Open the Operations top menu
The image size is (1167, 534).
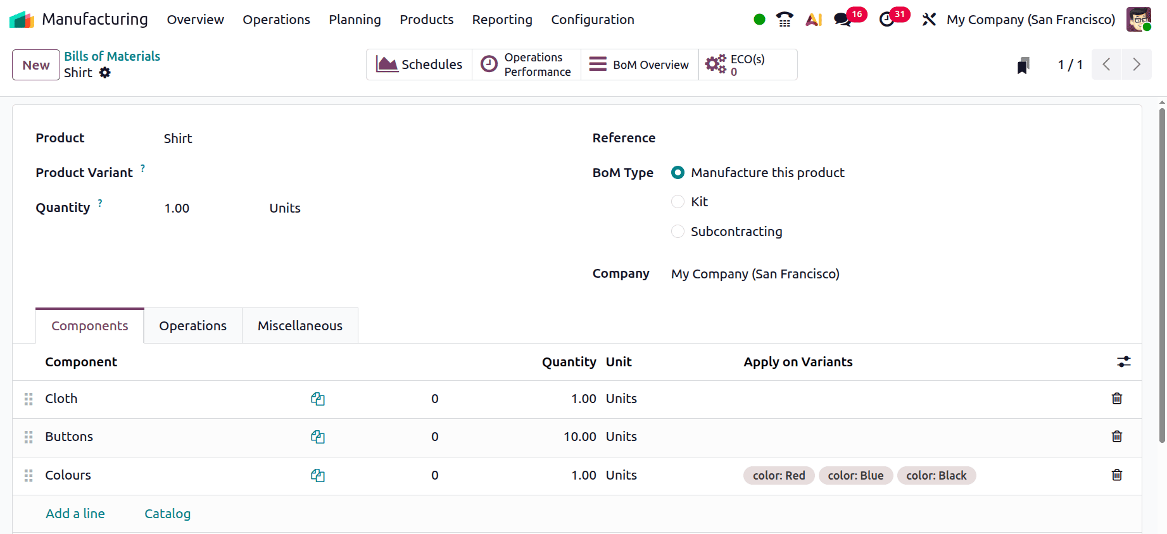[x=276, y=20]
